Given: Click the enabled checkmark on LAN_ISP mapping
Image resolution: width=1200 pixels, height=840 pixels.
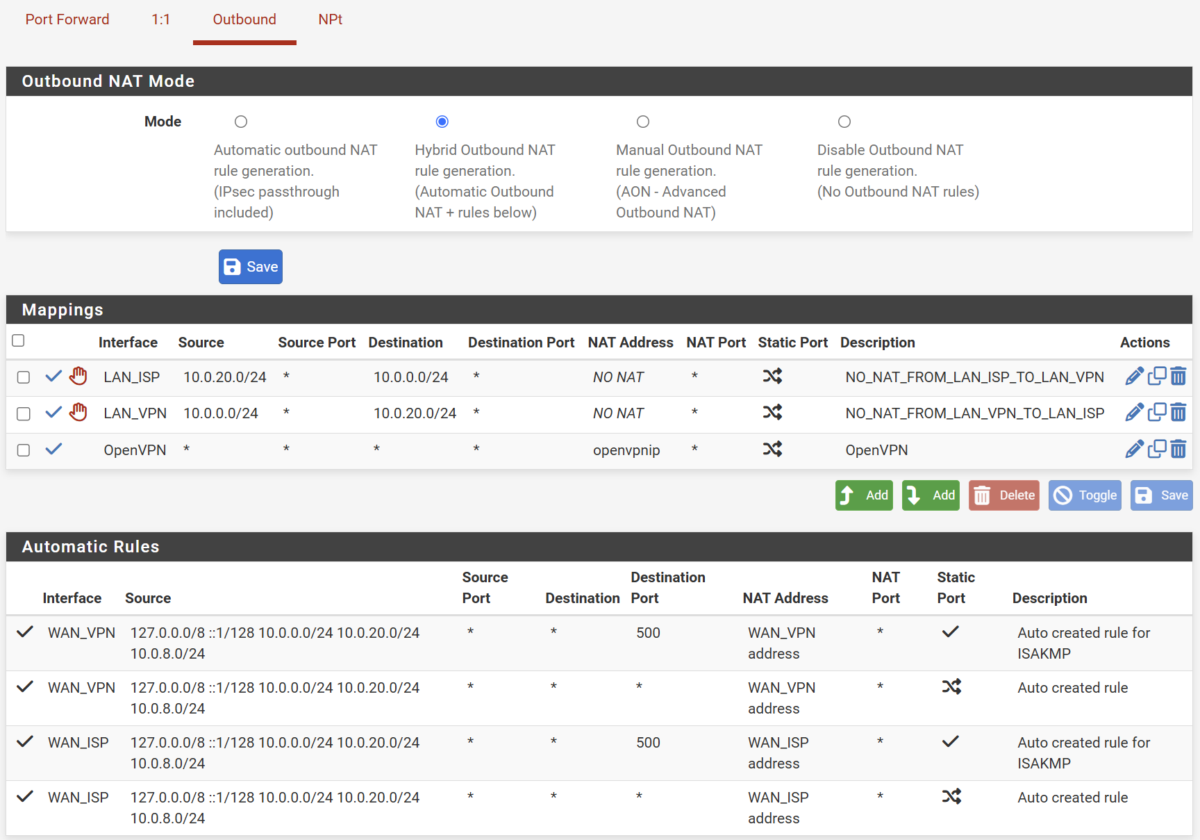Looking at the screenshot, I should click(53, 377).
